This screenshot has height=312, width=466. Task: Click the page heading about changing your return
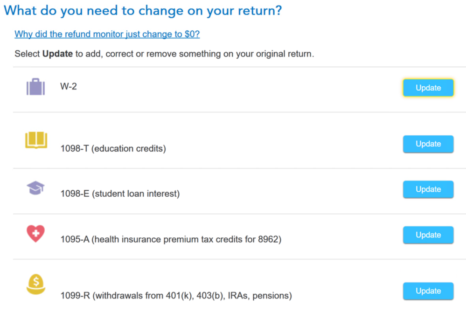[x=143, y=11]
